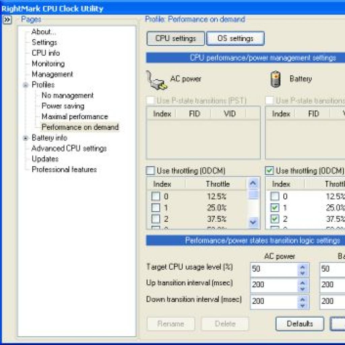
Task: Expand the Battery info node
Action: tap(26, 138)
